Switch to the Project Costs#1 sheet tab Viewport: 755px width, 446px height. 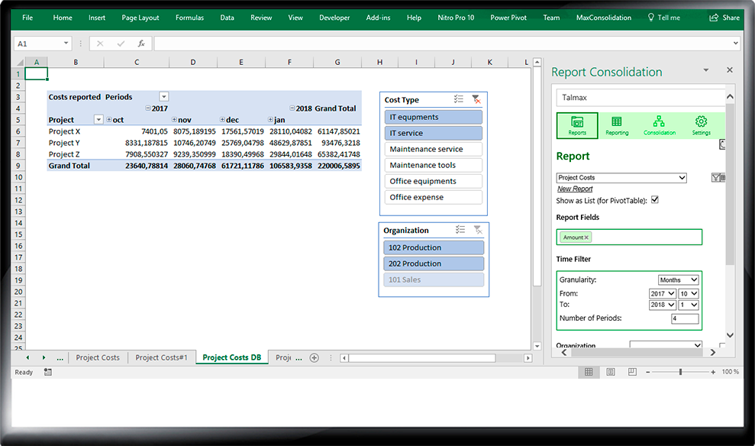point(161,357)
